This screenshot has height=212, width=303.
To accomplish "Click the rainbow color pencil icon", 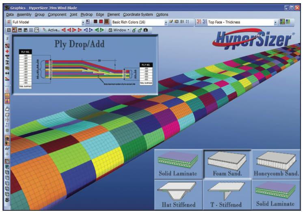I will tap(171, 21).
